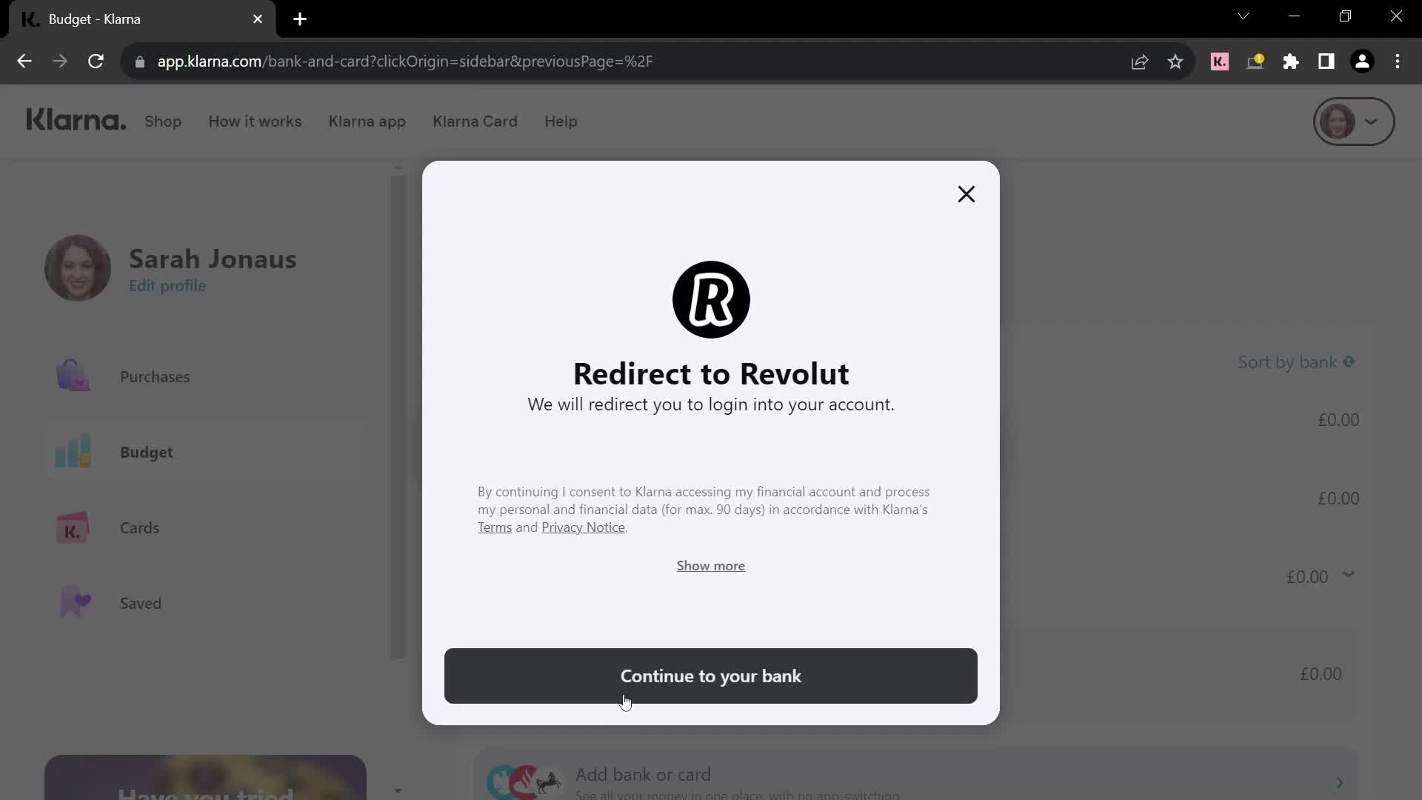This screenshot has height=800, width=1422.
Task: Click the Klarna logo
Action: pyautogui.click(x=76, y=120)
